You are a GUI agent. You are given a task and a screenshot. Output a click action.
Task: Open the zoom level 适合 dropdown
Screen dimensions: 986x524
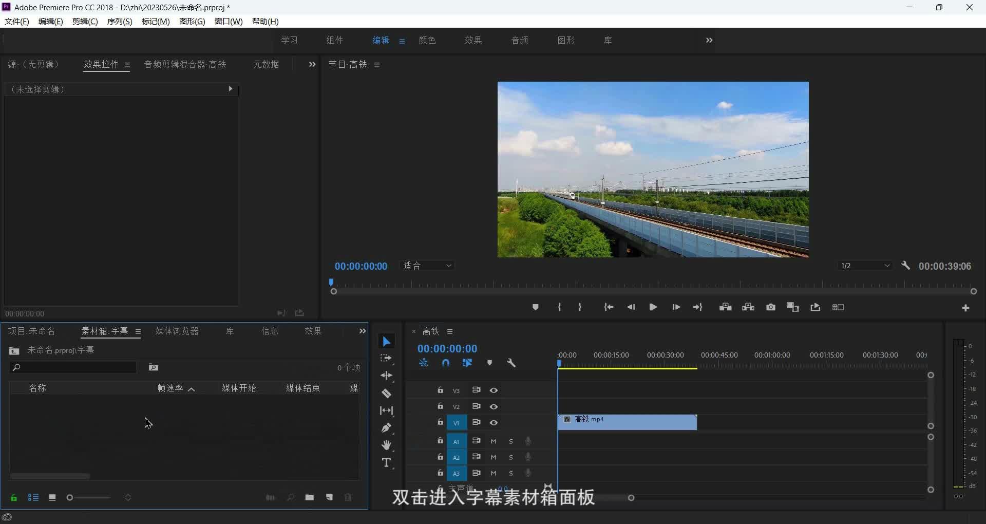[x=427, y=266]
